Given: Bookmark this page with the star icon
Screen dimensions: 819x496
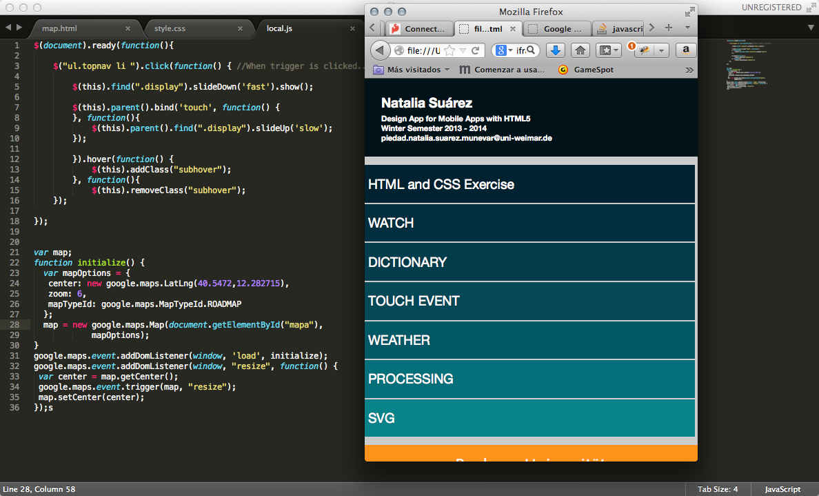Looking at the screenshot, I should pyautogui.click(x=449, y=50).
